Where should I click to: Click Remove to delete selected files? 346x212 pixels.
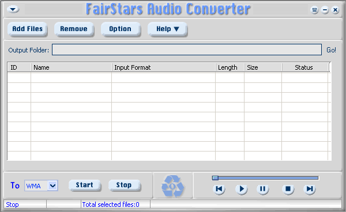tap(74, 29)
